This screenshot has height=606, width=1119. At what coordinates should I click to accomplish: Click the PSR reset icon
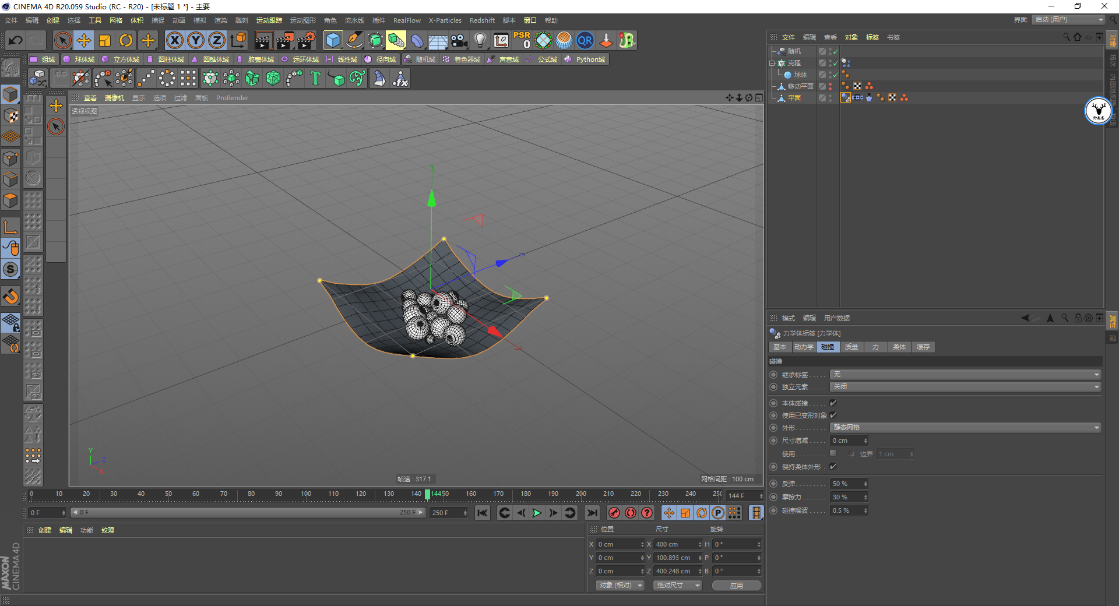[522, 40]
